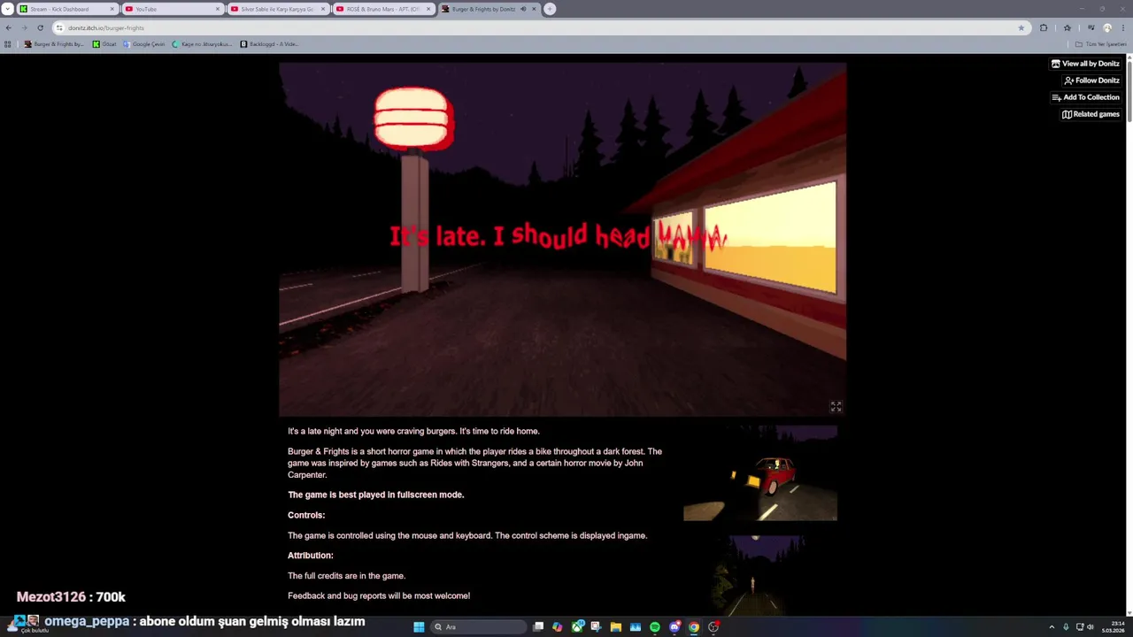Open Task View on the taskbar
The height and width of the screenshot is (637, 1133).
point(538,627)
